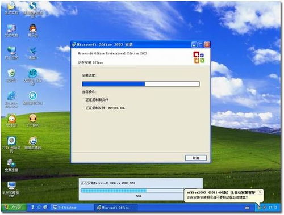
Task: Click the third quick launch icon
Action: [45, 207]
